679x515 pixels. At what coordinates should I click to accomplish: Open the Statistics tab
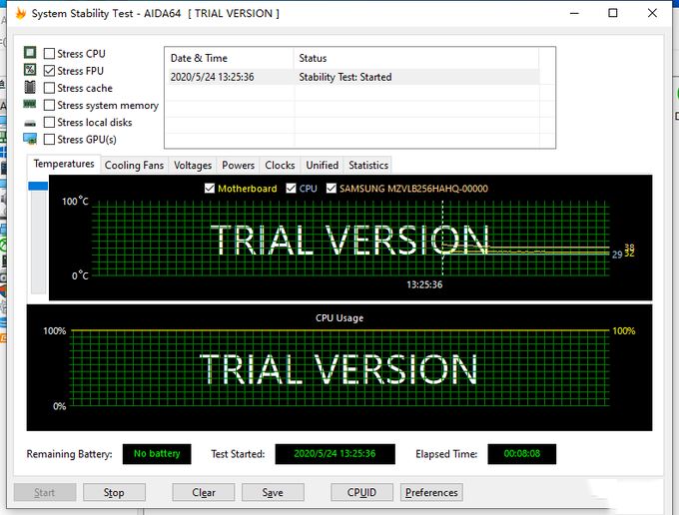pyautogui.click(x=368, y=166)
